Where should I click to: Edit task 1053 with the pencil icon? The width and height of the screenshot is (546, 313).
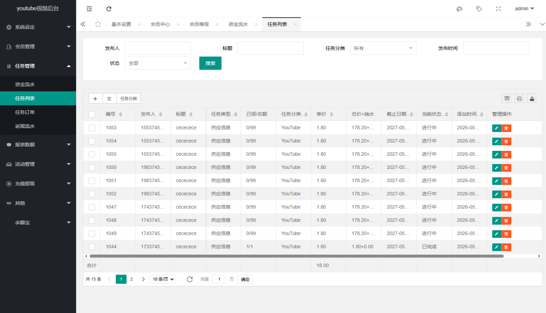tap(497, 128)
